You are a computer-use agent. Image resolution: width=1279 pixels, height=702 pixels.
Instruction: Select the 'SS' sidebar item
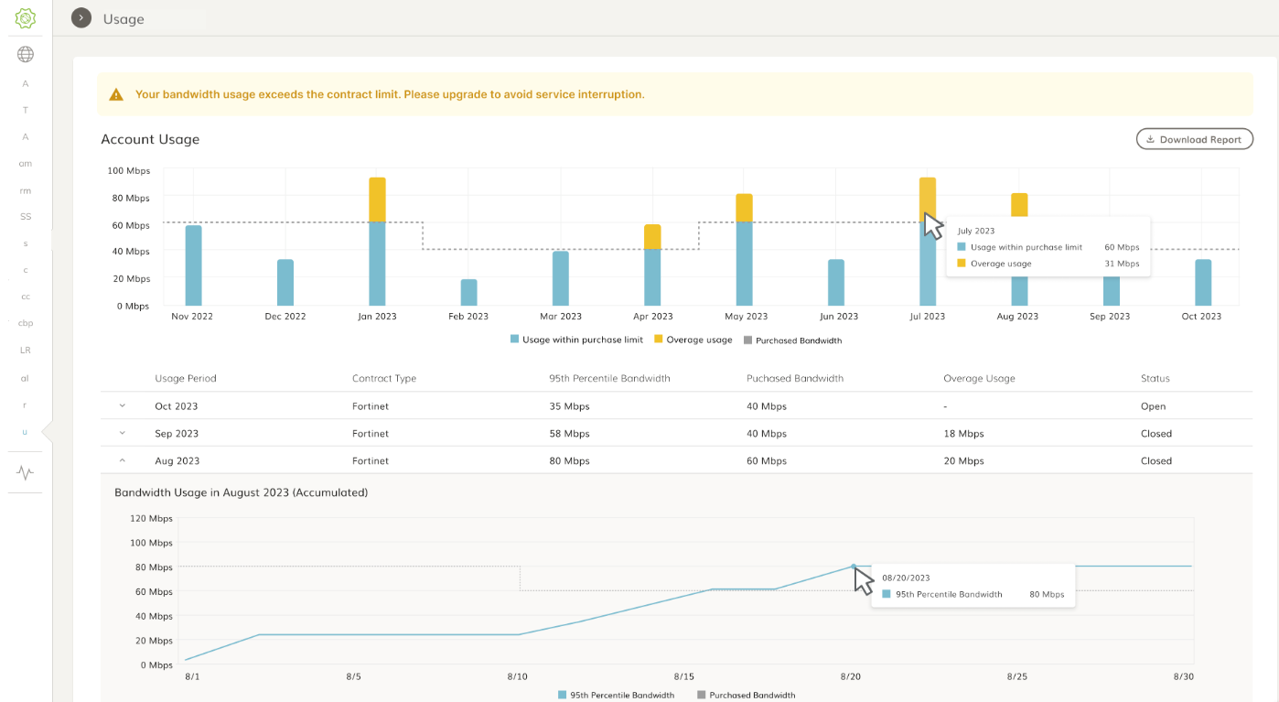pos(26,217)
